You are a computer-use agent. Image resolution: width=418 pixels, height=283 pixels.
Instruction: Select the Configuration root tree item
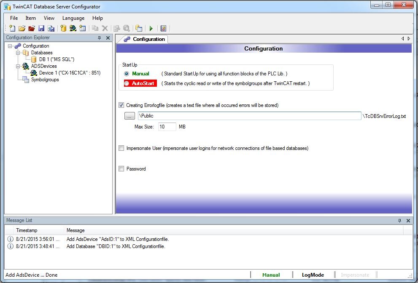coord(36,46)
